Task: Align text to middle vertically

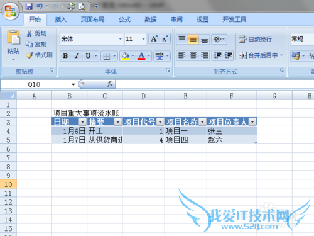Action: (193, 39)
